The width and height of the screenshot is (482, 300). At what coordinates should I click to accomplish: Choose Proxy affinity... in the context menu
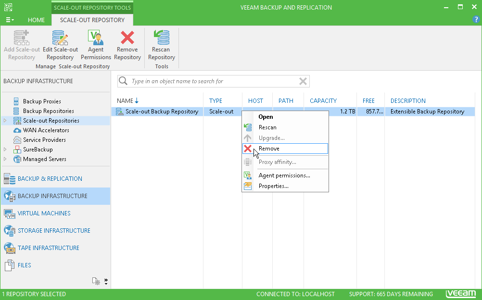tap(285, 162)
